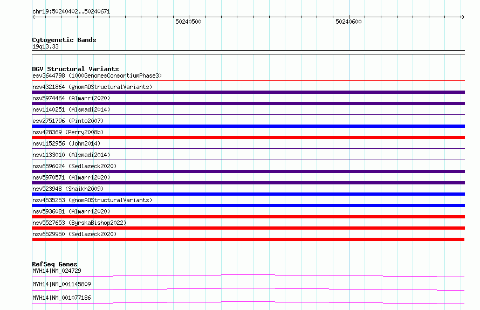
Task: Click the purple bar under nsv5970571
Action: [248, 183]
